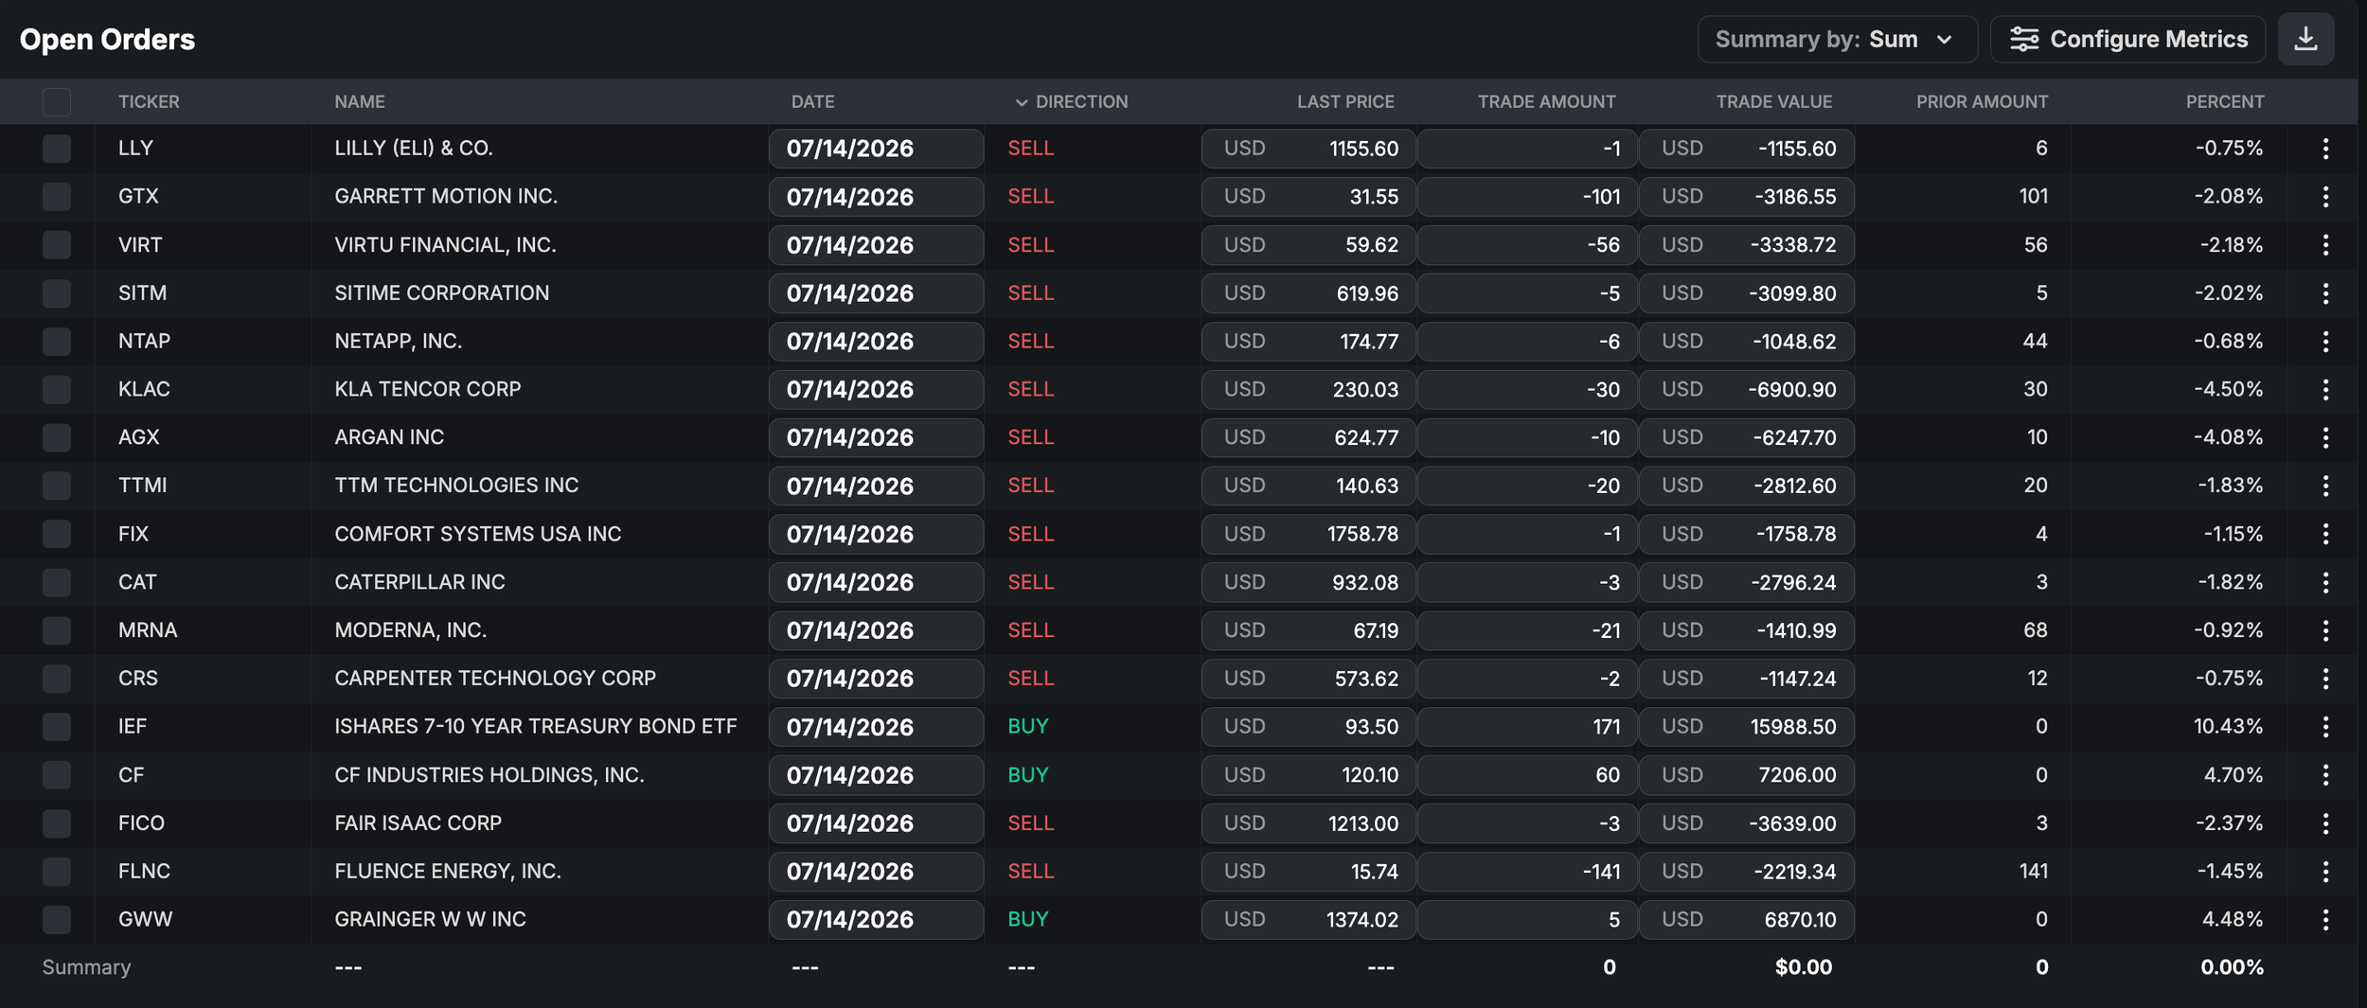Sort by NAME column header
Image resolution: width=2367 pixels, height=1008 pixels.
tap(360, 101)
